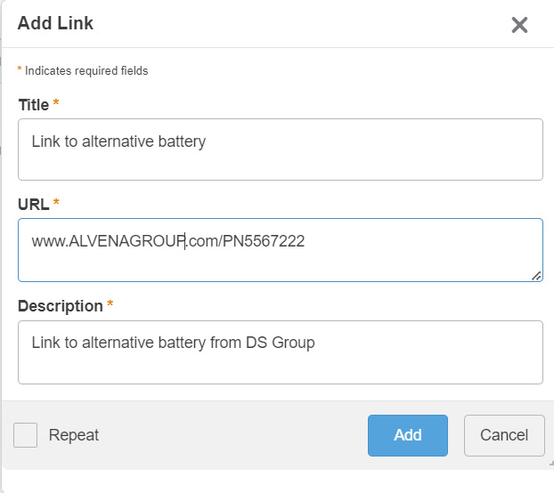Focus the URL text box
This screenshot has width=554, height=493.
pyautogui.click(x=280, y=250)
